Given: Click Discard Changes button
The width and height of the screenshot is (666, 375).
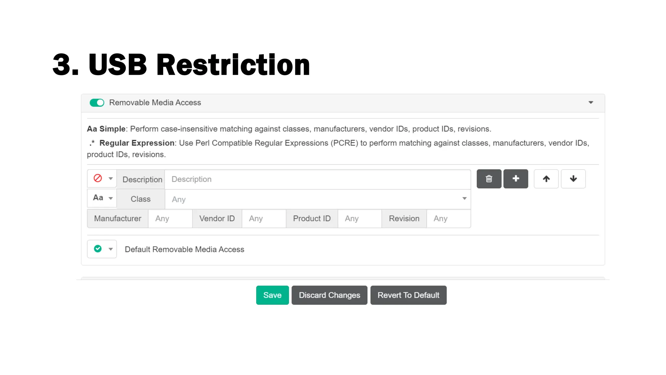Looking at the screenshot, I should point(329,295).
